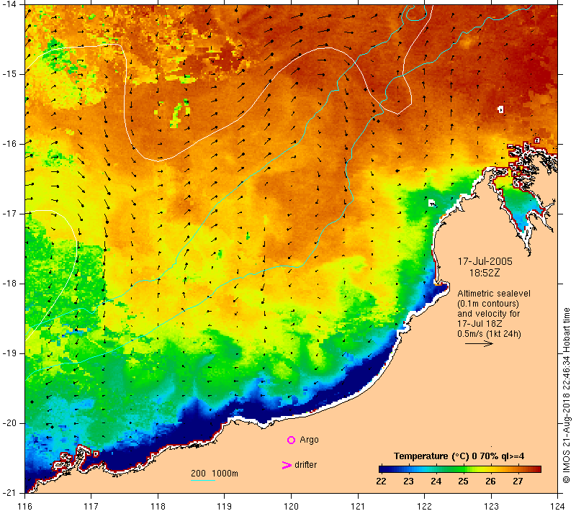
Task: Click the longitude axis label 122
Action: 425,506
